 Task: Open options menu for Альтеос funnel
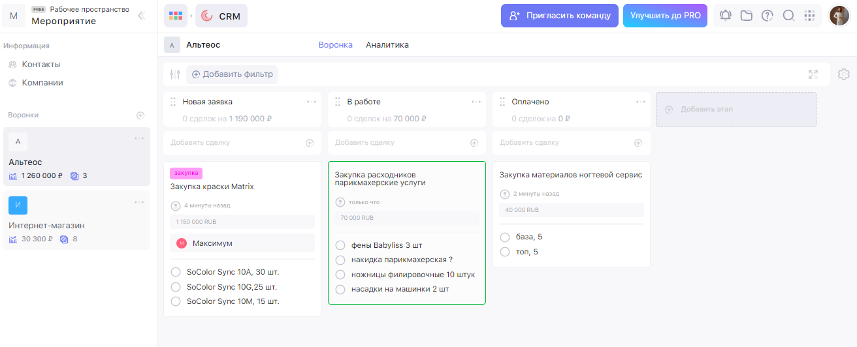click(139, 138)
